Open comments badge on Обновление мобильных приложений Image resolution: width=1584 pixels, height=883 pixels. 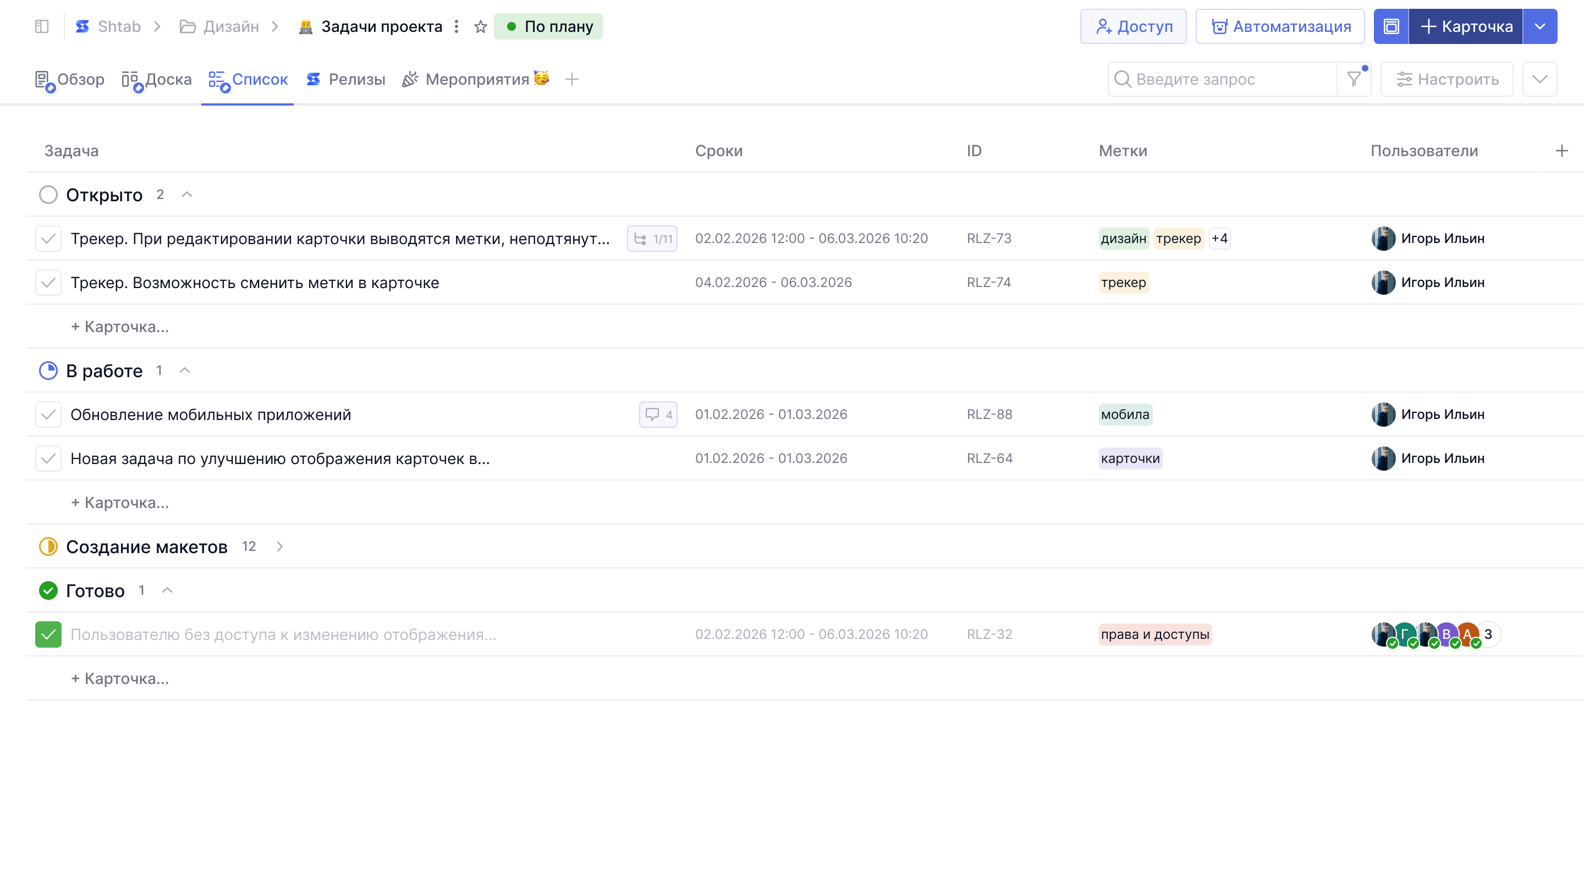[x=658, y=415]
